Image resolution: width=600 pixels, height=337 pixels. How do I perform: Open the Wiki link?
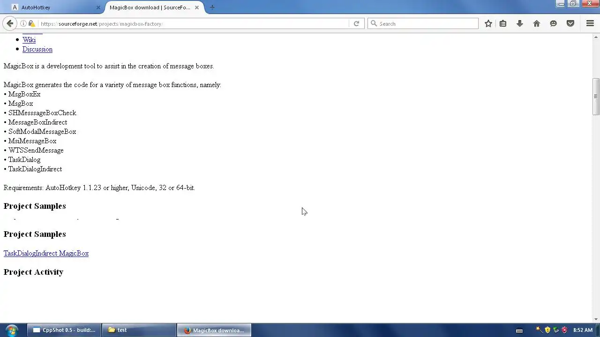point(29,40)
